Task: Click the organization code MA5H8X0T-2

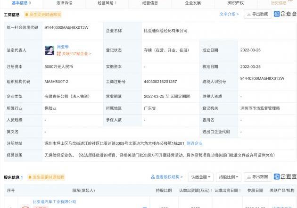Action: (56, 82)
